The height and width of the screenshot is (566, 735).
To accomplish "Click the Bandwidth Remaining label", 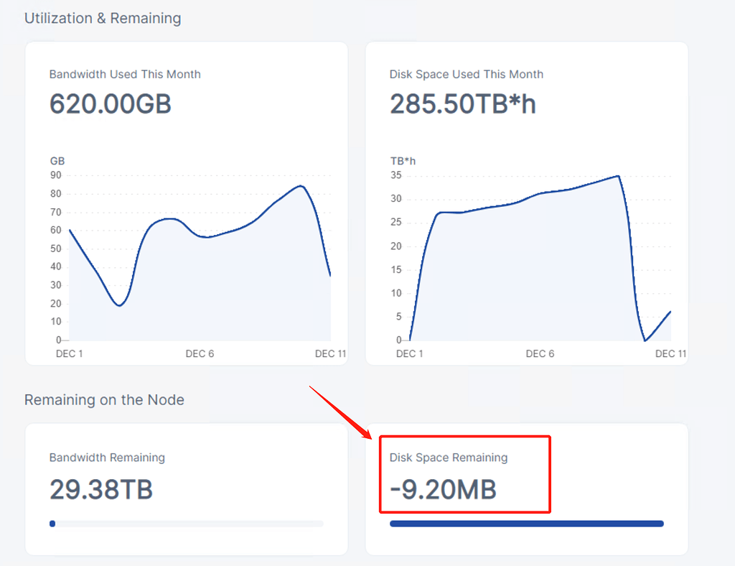I will click(107, 458).
